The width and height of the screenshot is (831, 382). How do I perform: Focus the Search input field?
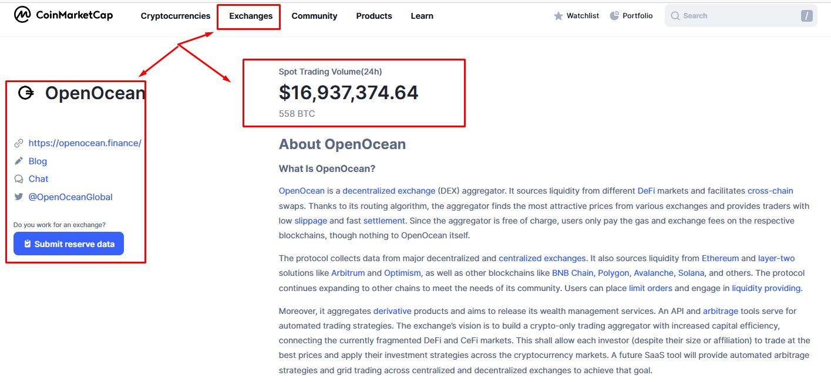point(741,16)
